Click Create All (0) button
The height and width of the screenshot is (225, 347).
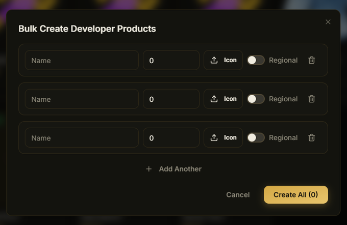(295, 194)
